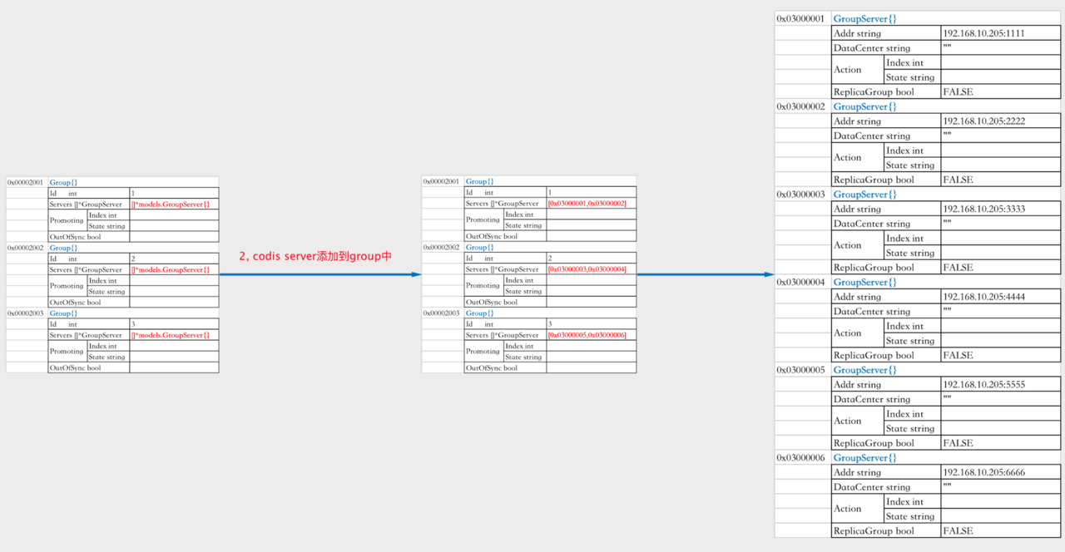This screenshot has width=1065, height=552.
Task: Select the red cell [0x03000001,0x03000002]
Action: pos(587,204)
